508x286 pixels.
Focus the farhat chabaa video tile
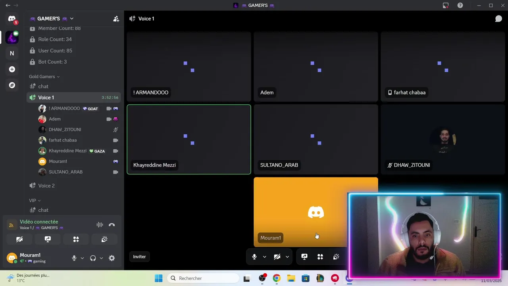point(443,67)
